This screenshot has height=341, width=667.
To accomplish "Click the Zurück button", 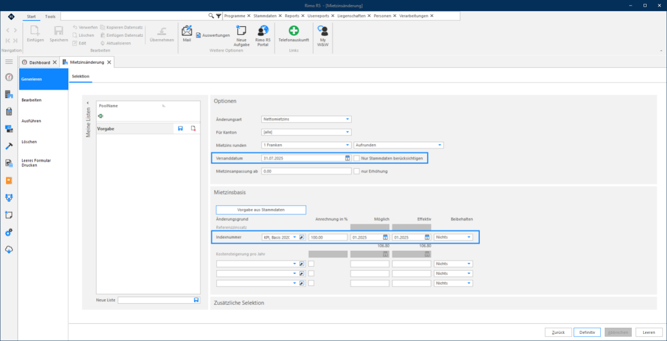I will (x=558, y=332).
